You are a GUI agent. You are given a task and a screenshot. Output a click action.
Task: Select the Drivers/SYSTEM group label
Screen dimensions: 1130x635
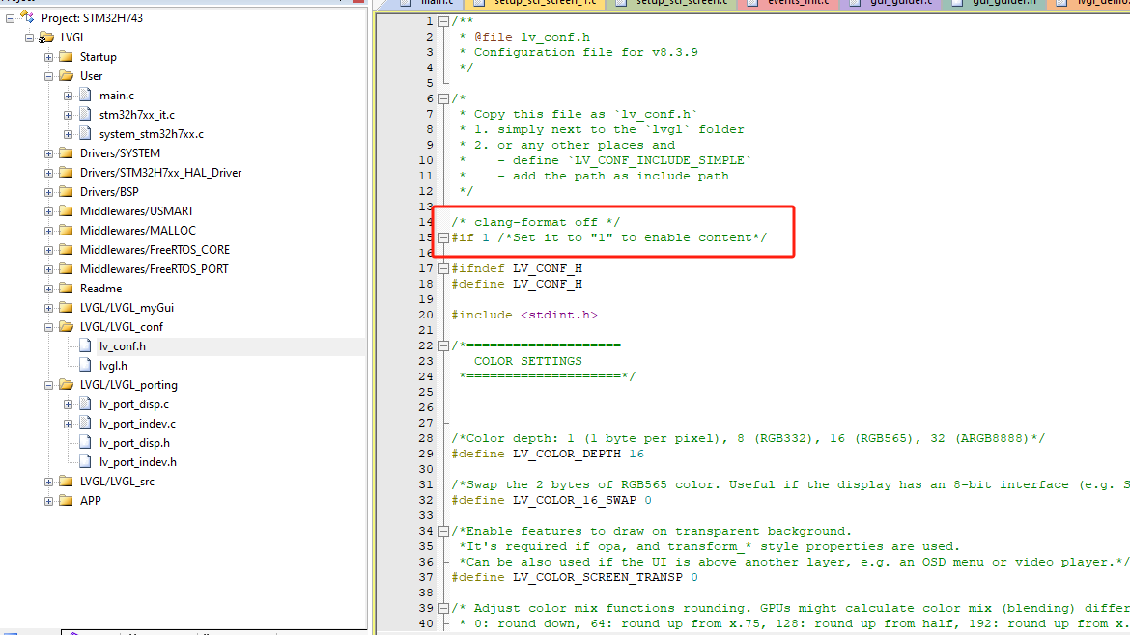tap(120, 153)
